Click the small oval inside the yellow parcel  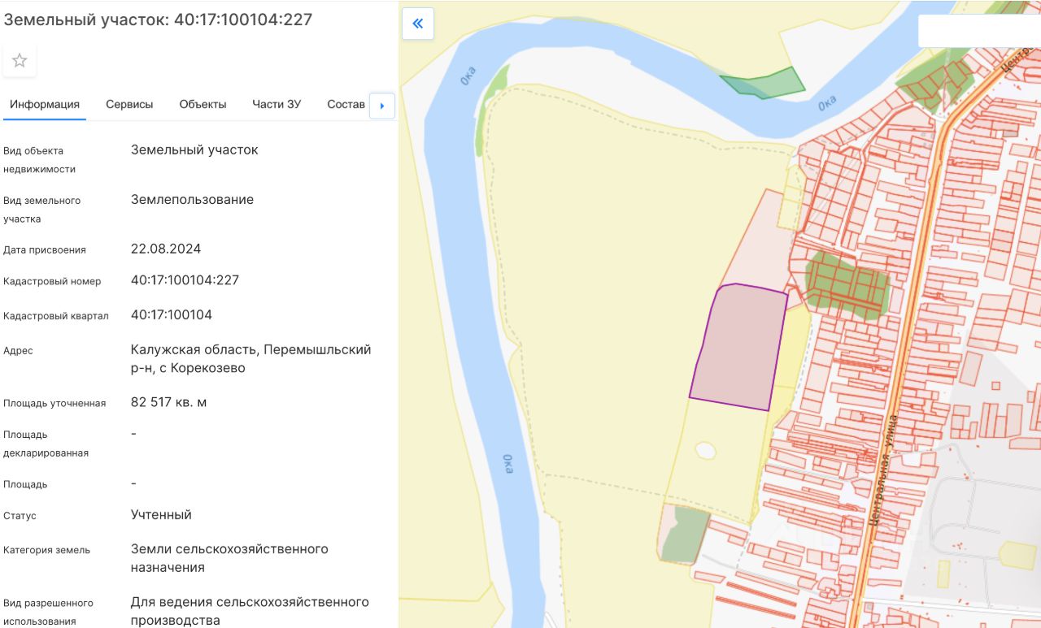705,448
